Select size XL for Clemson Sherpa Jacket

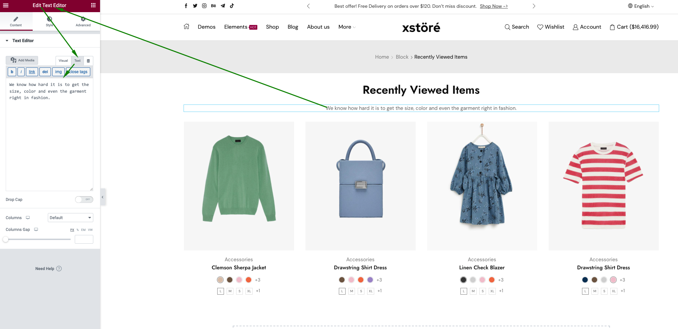pyautogui.click(x=249, y=291)
